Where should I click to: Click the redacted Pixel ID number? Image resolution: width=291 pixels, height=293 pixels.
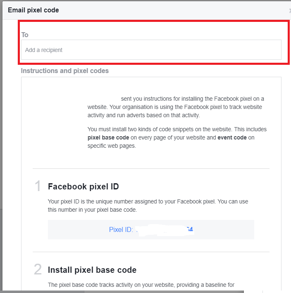click(x=165, y=230)
